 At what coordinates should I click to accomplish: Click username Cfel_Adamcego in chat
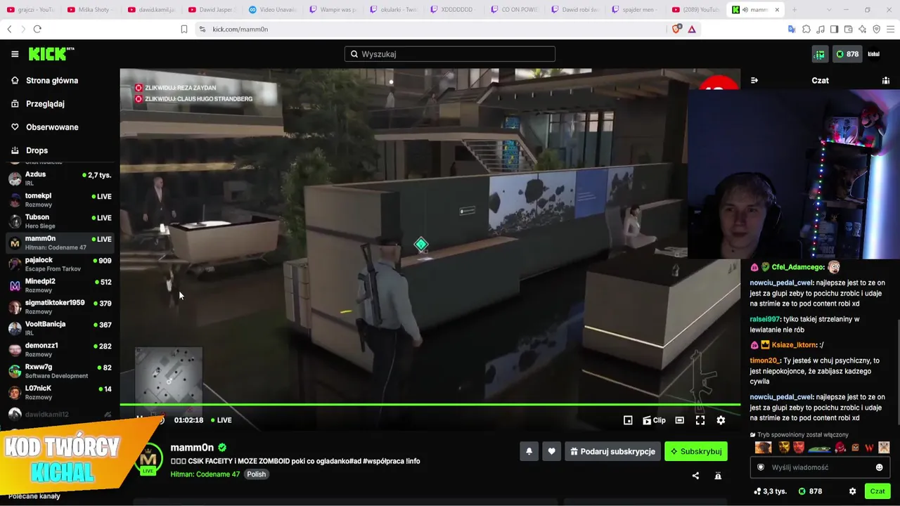click(798, 268)
